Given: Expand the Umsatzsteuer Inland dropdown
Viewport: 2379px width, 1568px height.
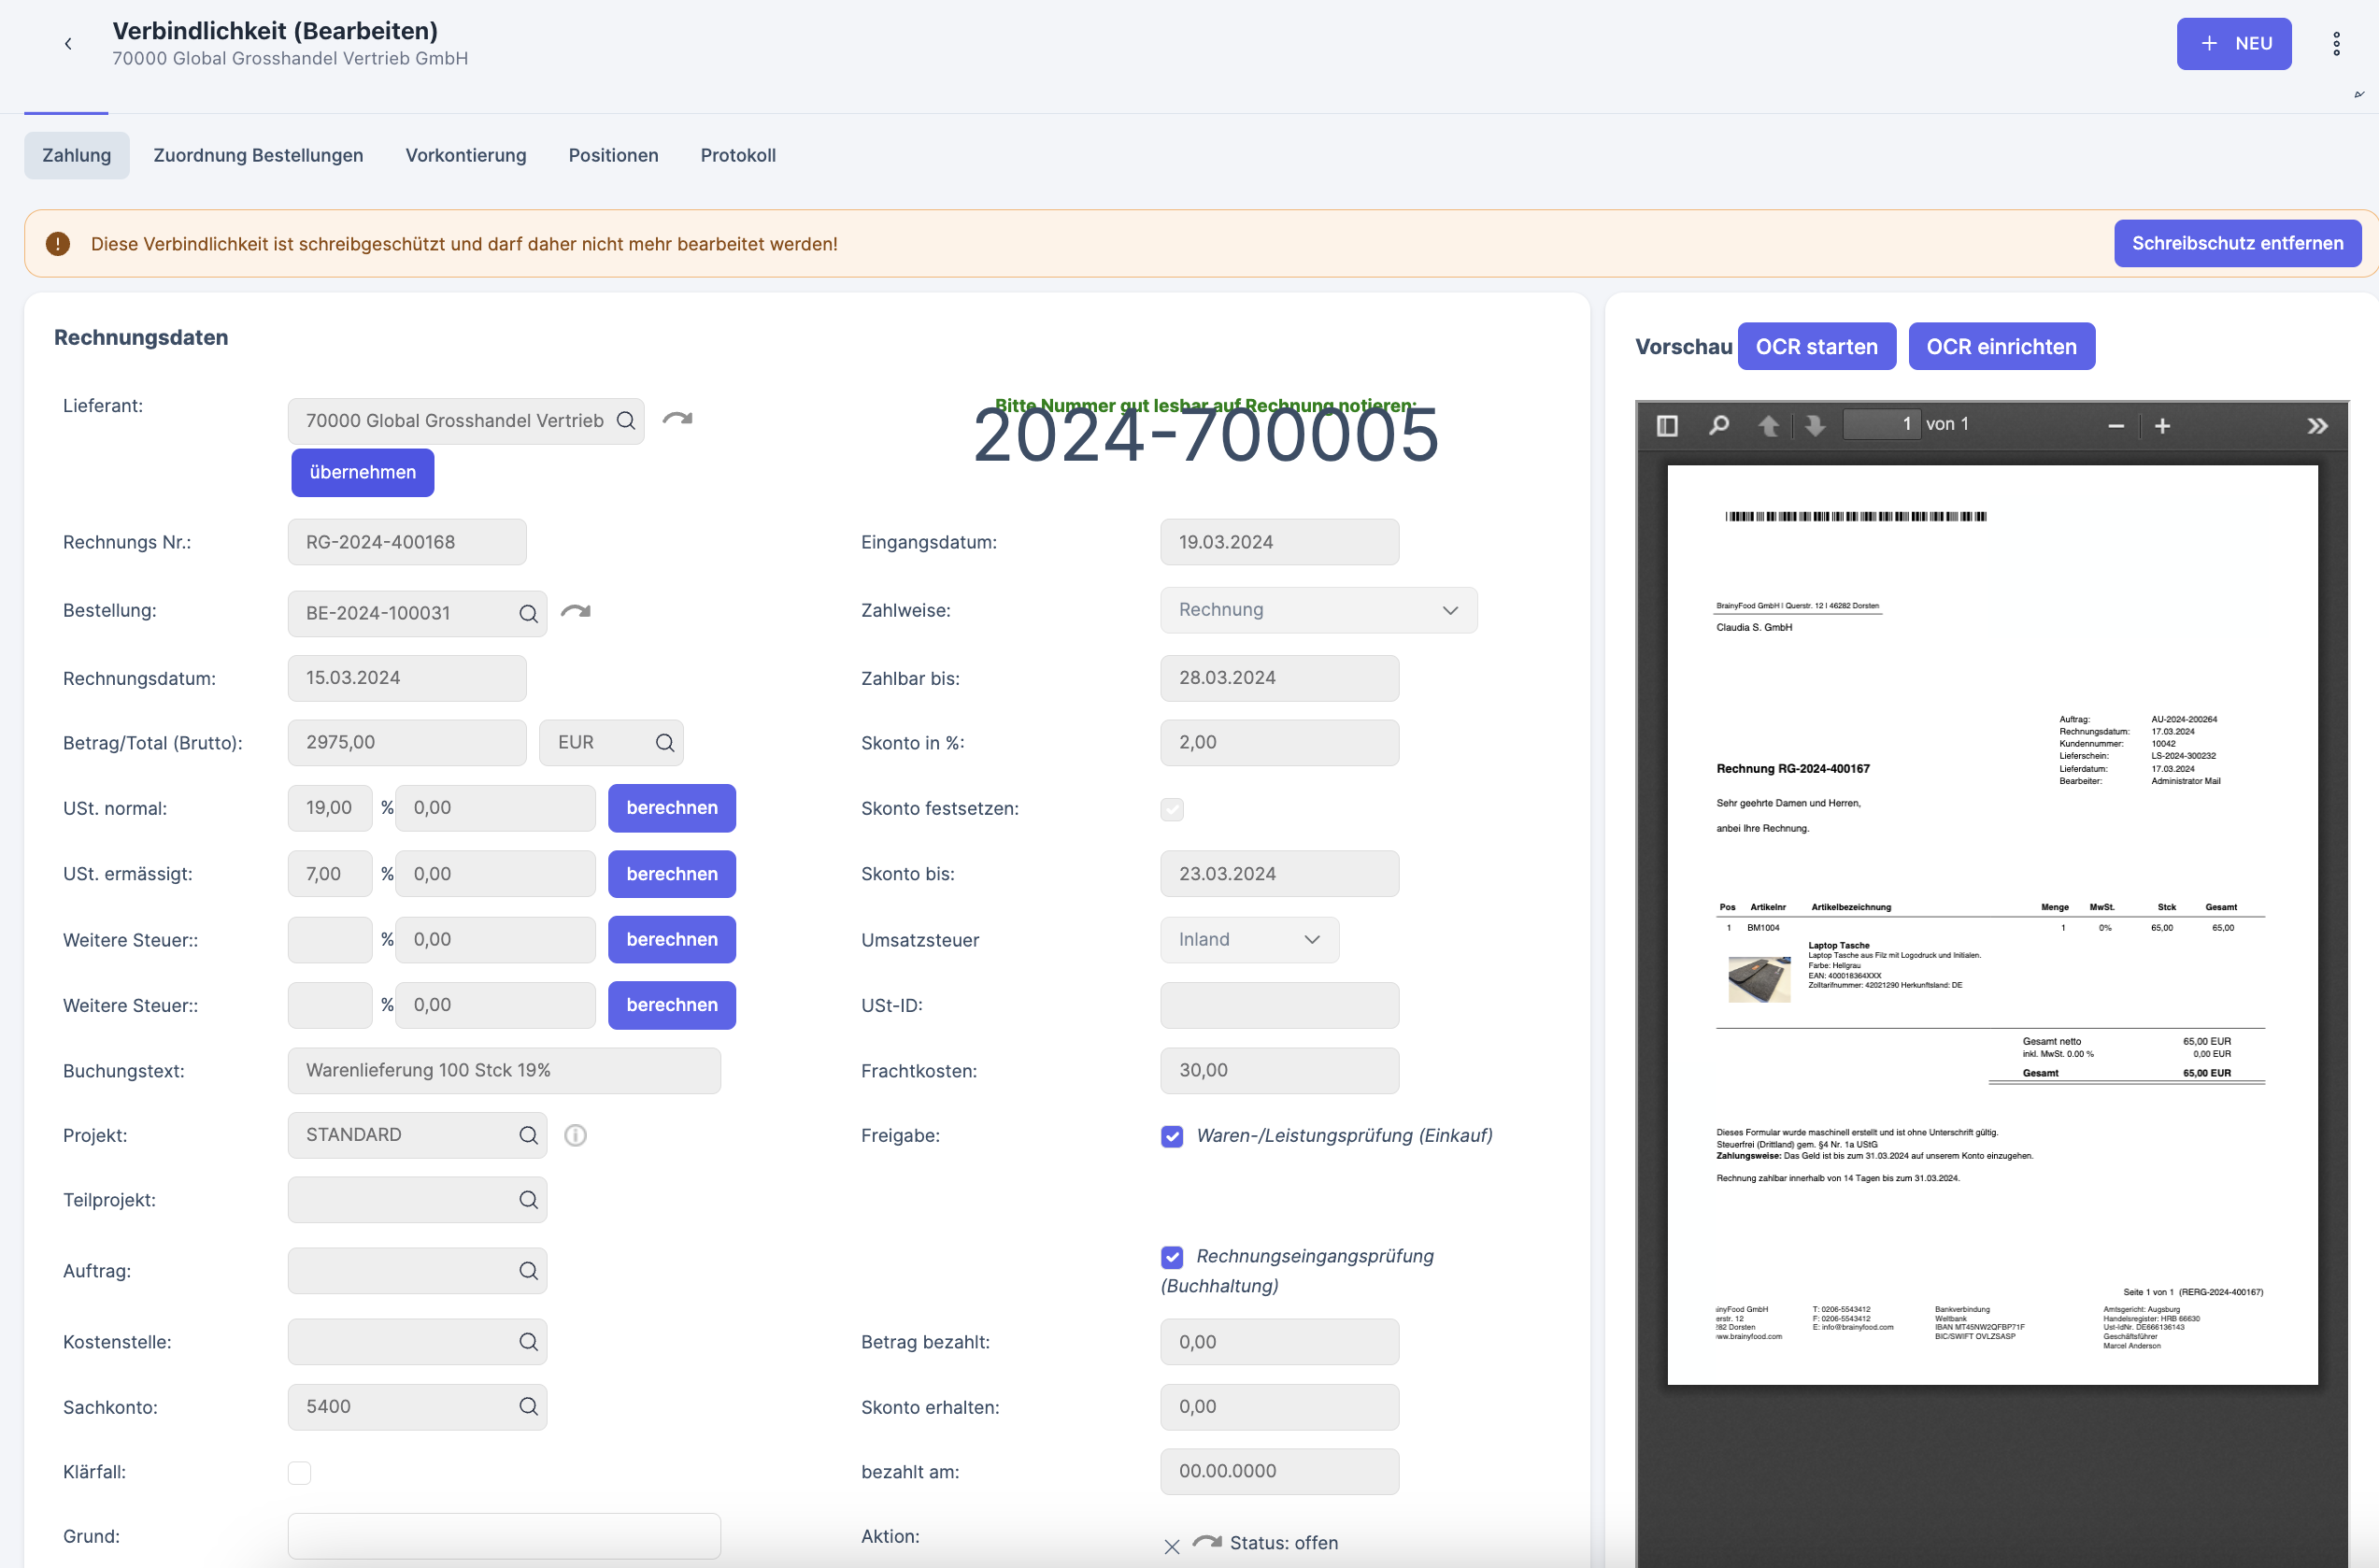Looking at the screenshot, I should pyautogui.click(x=1249, y=940).
